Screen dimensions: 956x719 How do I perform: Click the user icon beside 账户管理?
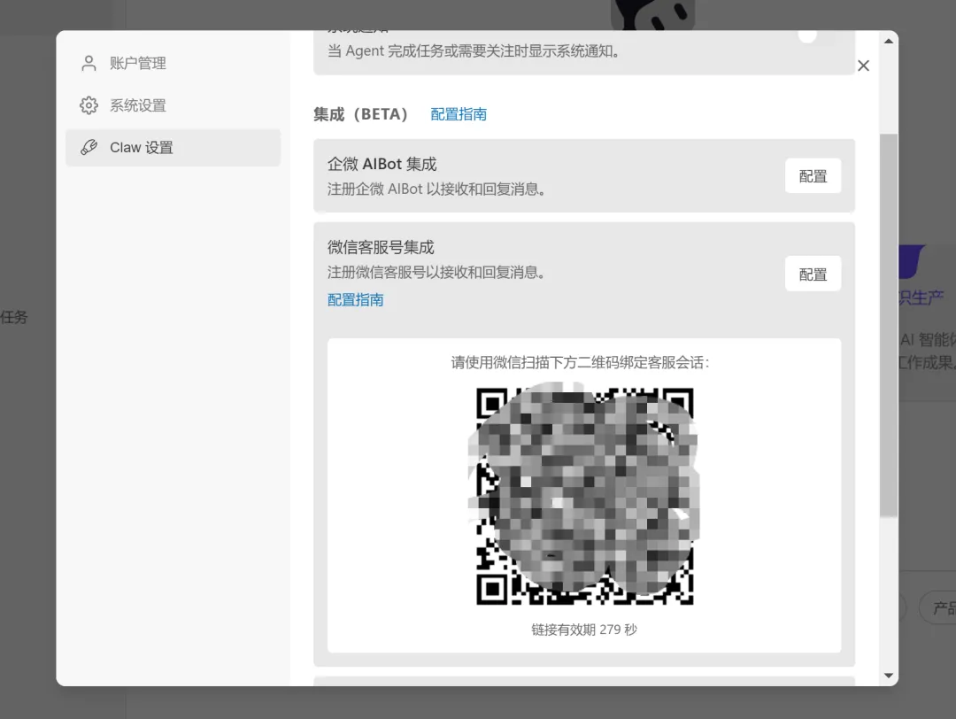coord(89,64)
